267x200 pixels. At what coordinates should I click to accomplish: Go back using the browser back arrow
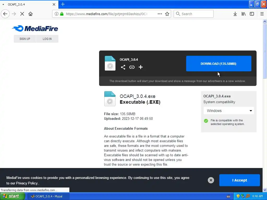click(5, 14)
